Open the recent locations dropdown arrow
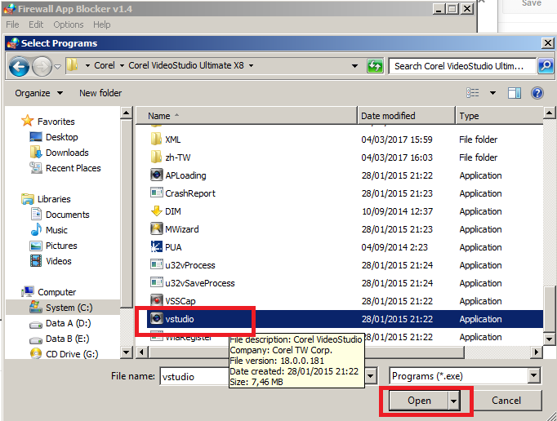The image size is (557, 421). (x=57, y=66)
